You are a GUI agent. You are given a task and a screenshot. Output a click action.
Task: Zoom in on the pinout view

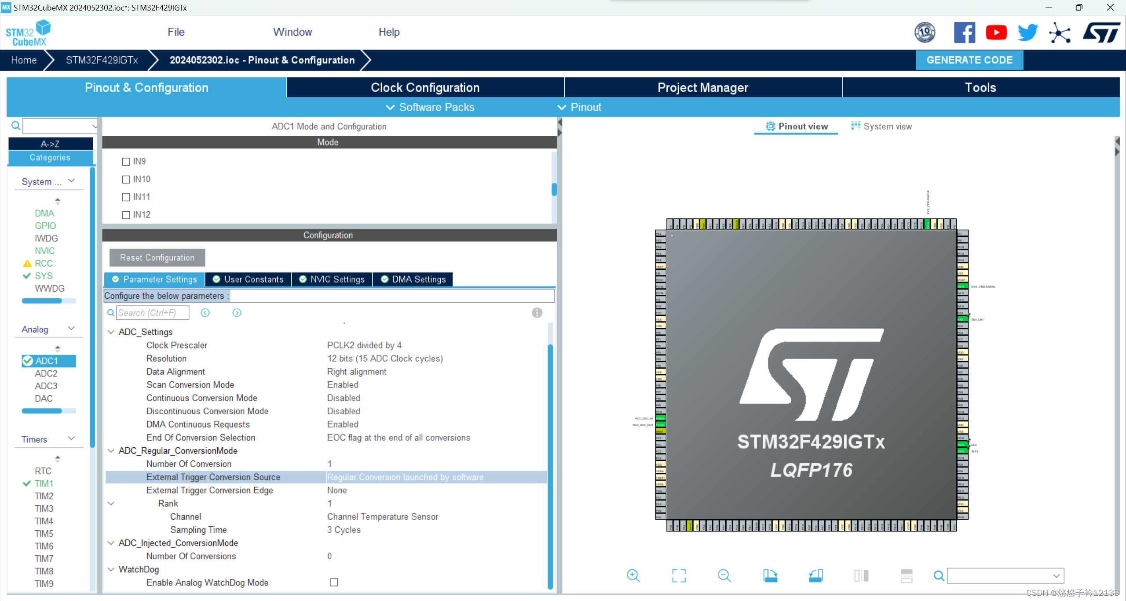tap(633, 576)
